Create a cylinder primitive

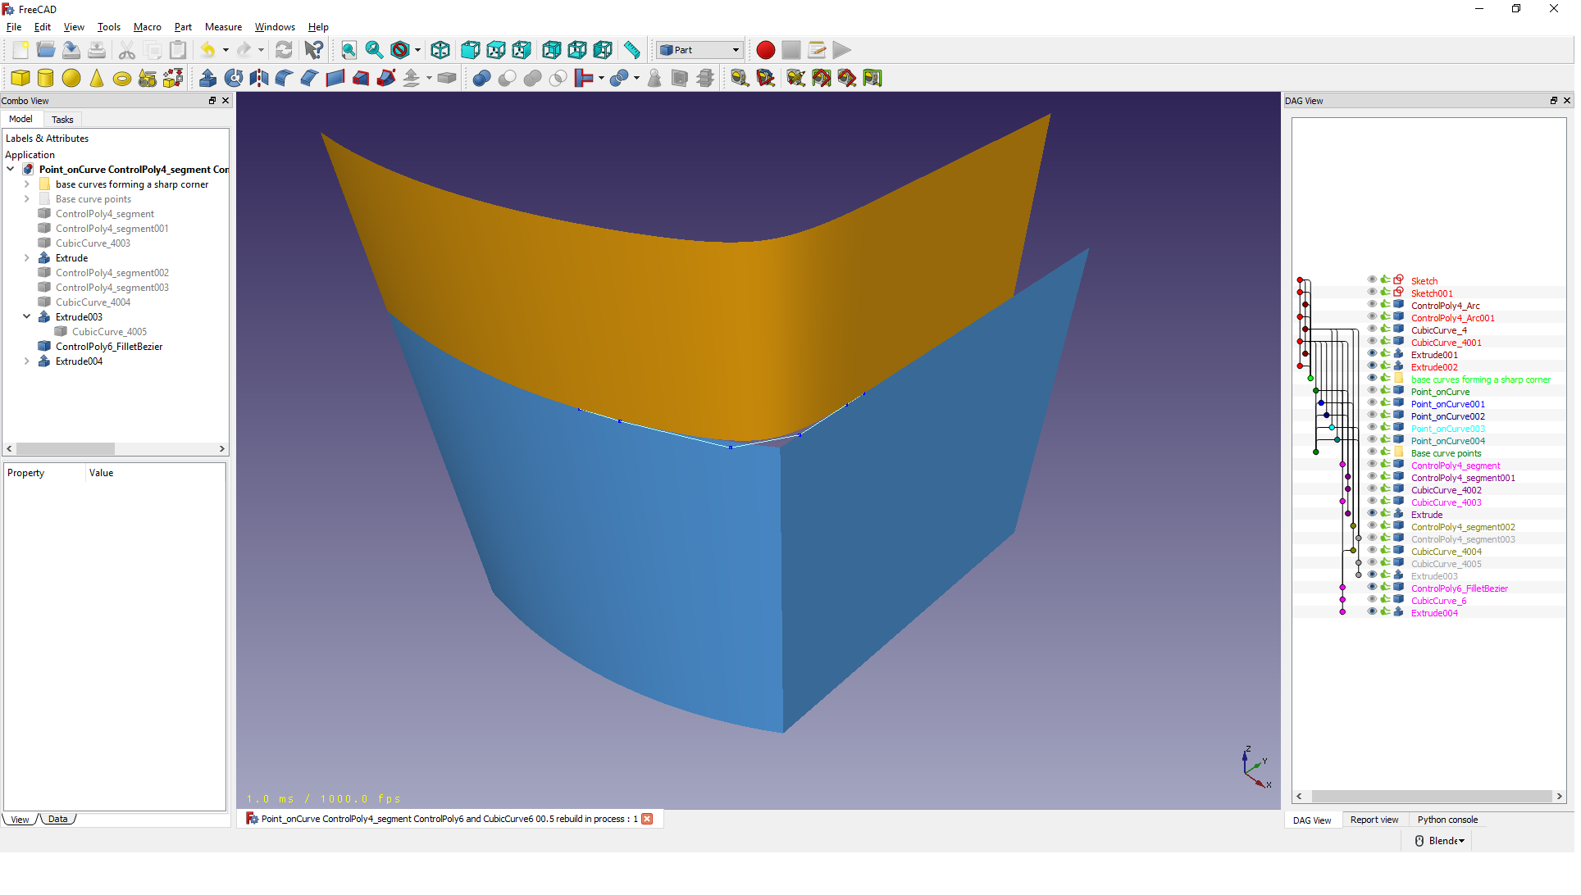46,79
